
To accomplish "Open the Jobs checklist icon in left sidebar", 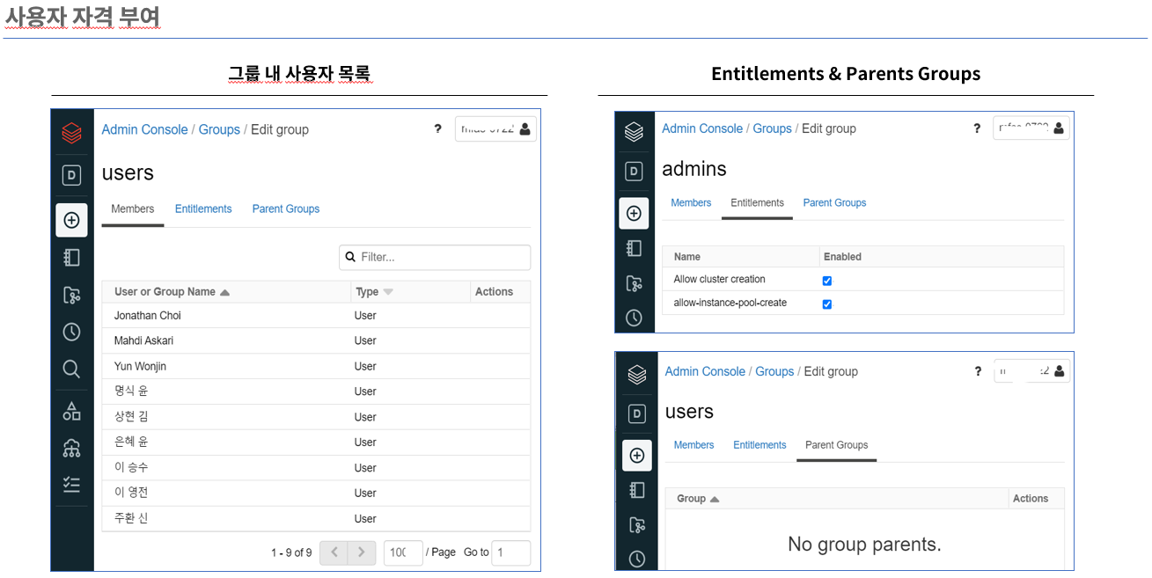I will tap(72, 485).
